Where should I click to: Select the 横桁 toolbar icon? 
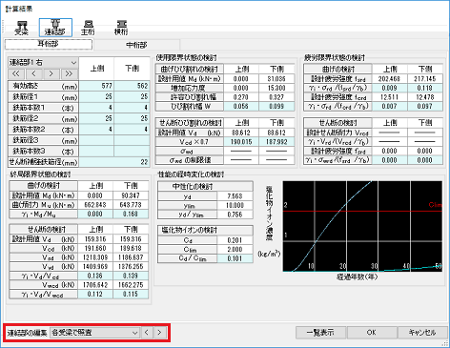tap(121, 28)
